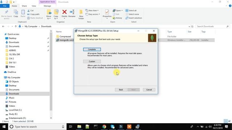Open the ribbon Open dropdown
The height and width of the screenshot is (130, 232).
click(x=117, y=10)
